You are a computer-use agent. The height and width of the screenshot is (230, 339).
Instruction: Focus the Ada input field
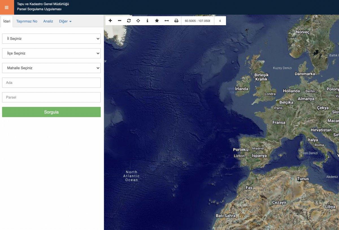tap(51, 83)
